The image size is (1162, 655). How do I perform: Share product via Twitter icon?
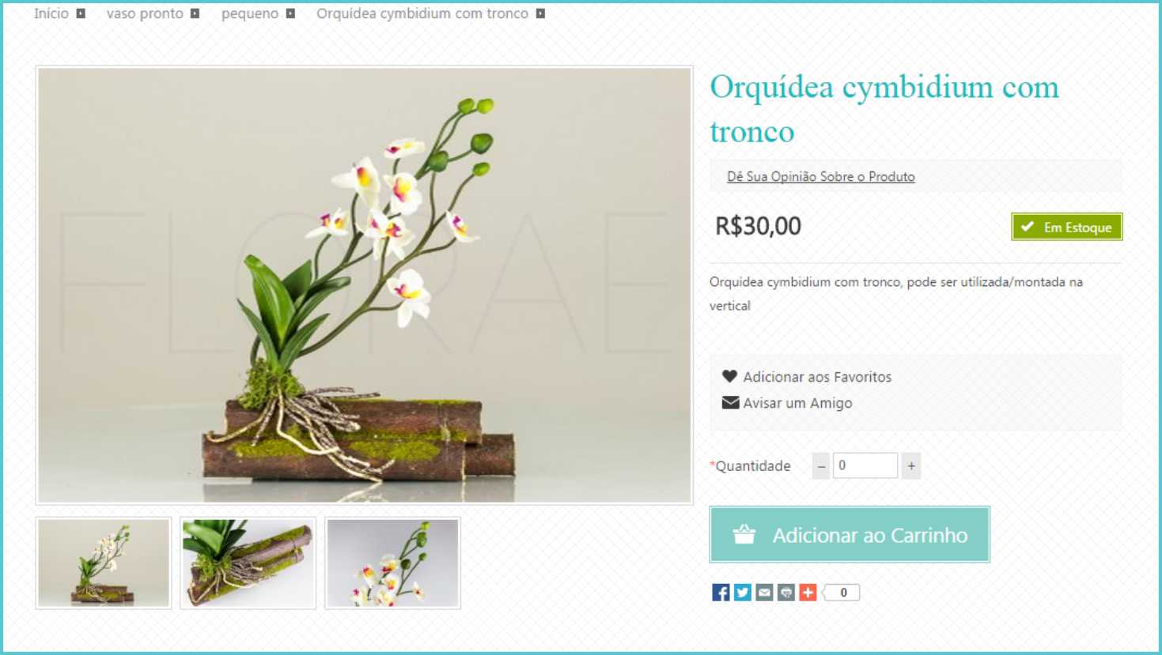tap(743, 593)
